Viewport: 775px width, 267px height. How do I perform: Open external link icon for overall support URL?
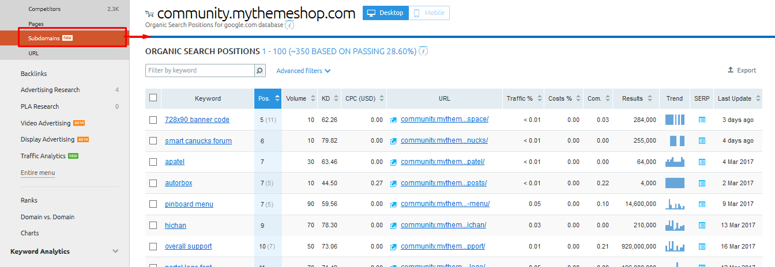tap(393, 246)
